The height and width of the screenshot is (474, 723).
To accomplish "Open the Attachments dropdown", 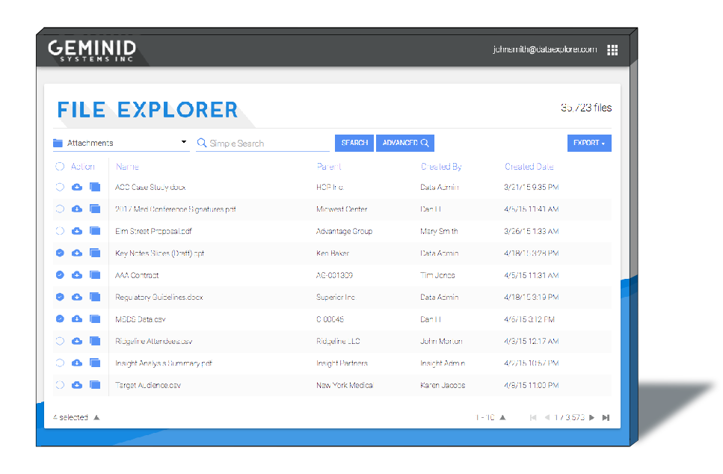I will [120, 142].
